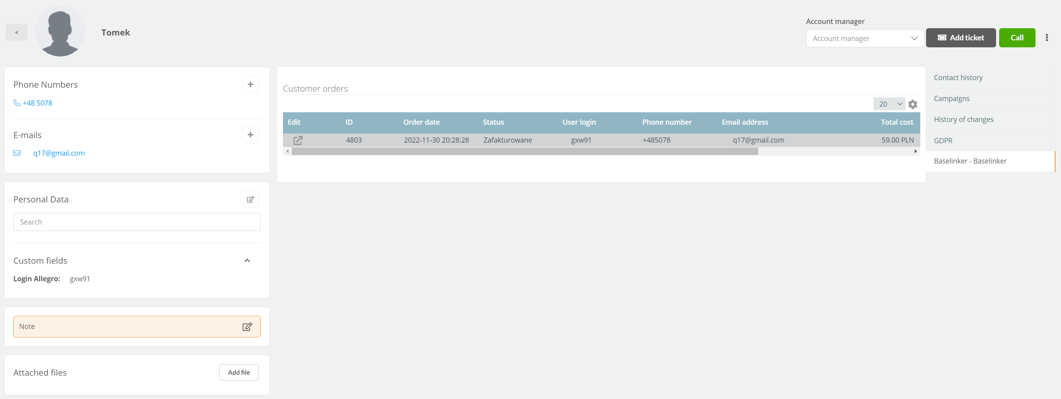
Task: Click the scrollbar left arrow
Action: 287,152
